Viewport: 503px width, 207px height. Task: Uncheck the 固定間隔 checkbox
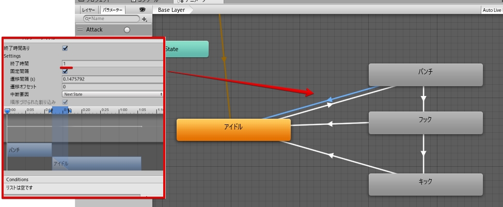[x=65, y=71]
